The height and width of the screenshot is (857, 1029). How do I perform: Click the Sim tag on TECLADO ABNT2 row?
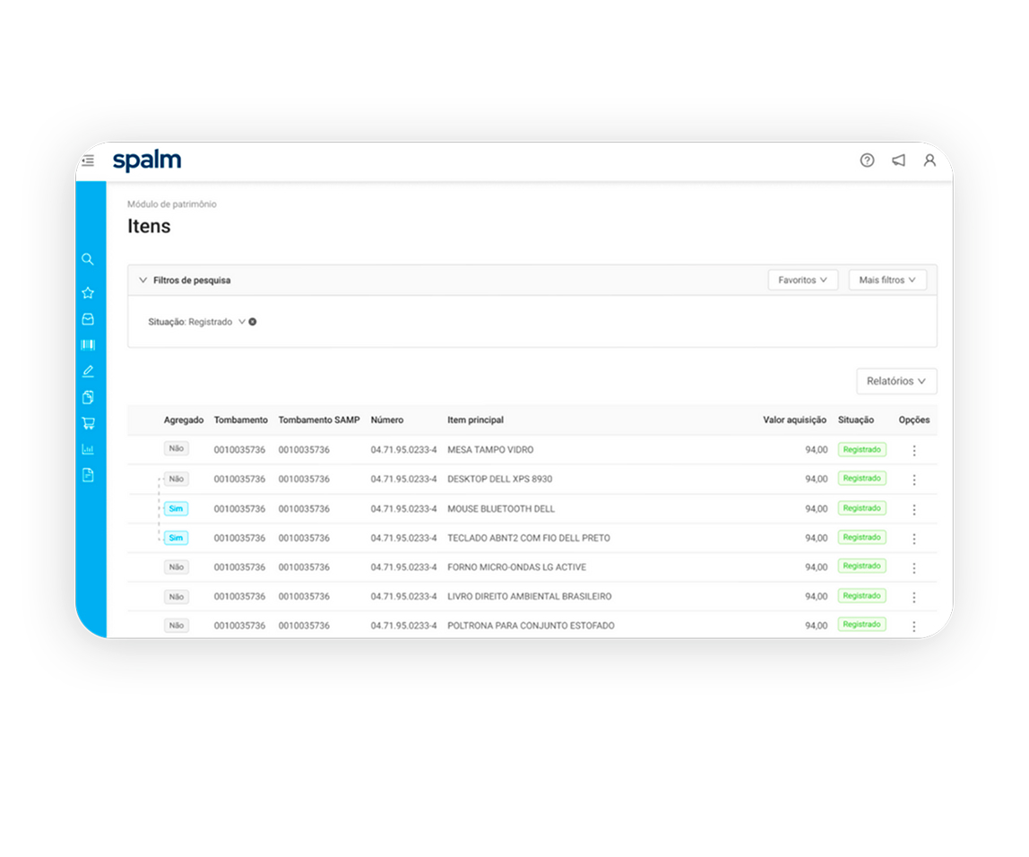click(x=177, y=538)
